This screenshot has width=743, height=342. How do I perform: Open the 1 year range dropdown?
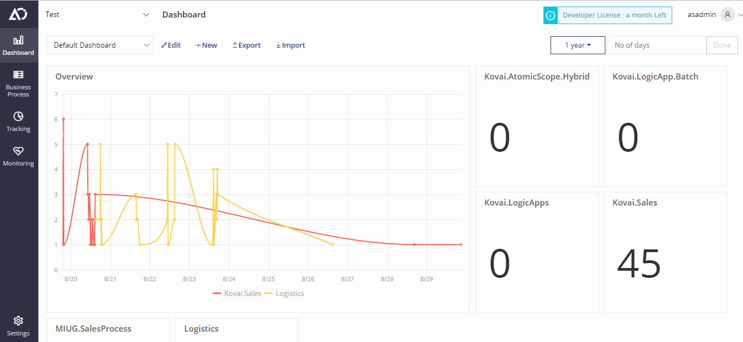tap(578, 45)
